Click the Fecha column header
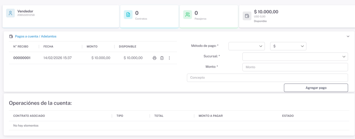This screenshot has height=139, width=355. click(48, 46)
